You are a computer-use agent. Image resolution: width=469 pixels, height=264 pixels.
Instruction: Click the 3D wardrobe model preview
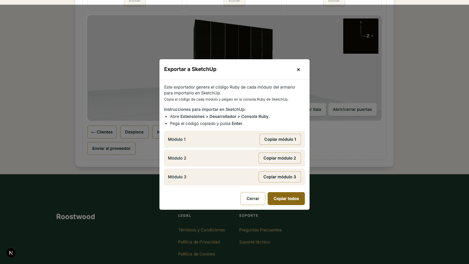click(x=233, y=40)
